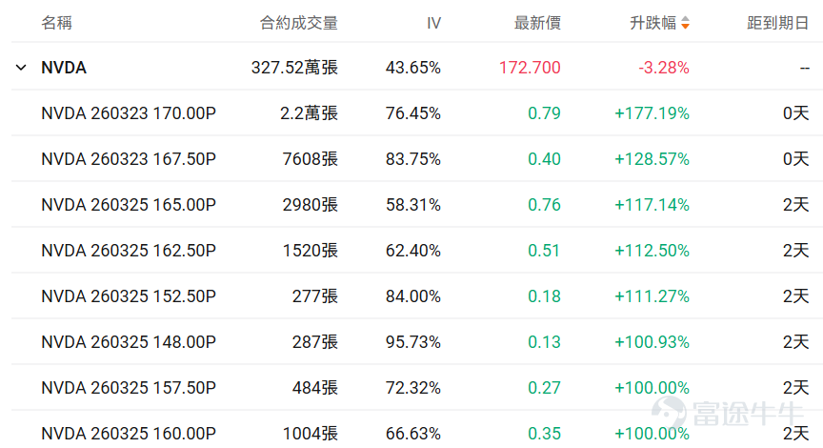Click volume cell 277張
Image resolution: width=823 pixels, height=448 pixels.
point(315,296)
